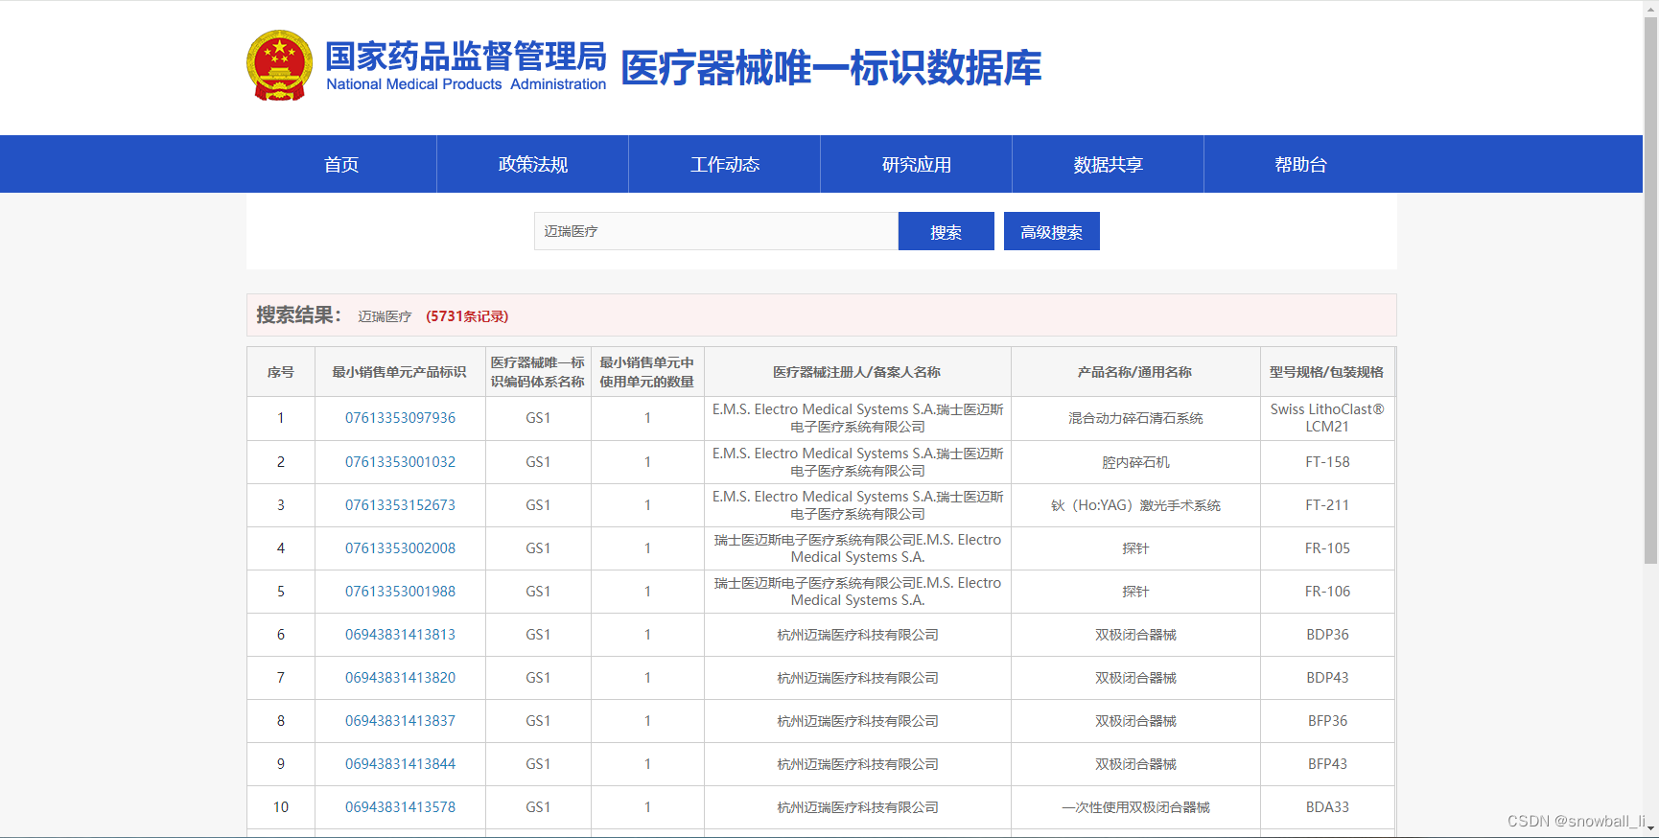Click the Swiss LithoClast® LCM21 cell
Image resolution: width=1659 pixels, height=838 pixels.
pos(1327,418)
